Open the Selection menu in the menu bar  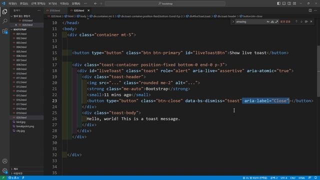click(x=38, y=3)
